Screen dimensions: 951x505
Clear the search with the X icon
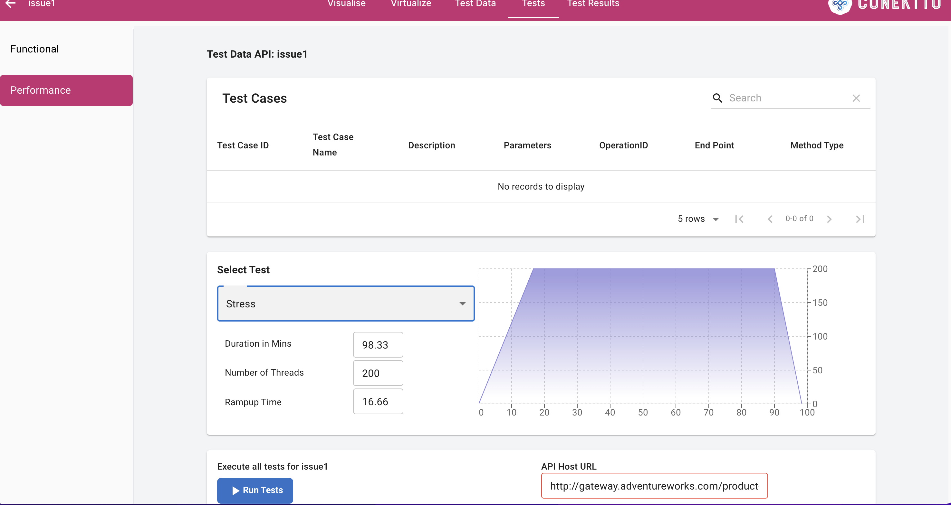click(856, 98)
